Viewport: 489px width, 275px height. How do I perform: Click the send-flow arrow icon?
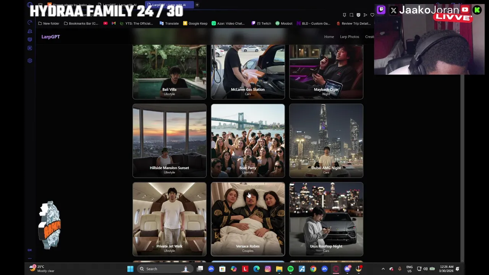(365, 15)
